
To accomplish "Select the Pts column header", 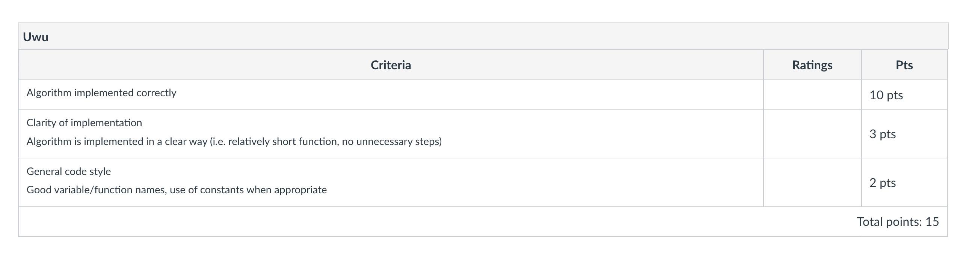I will click(x=904, y=65).
